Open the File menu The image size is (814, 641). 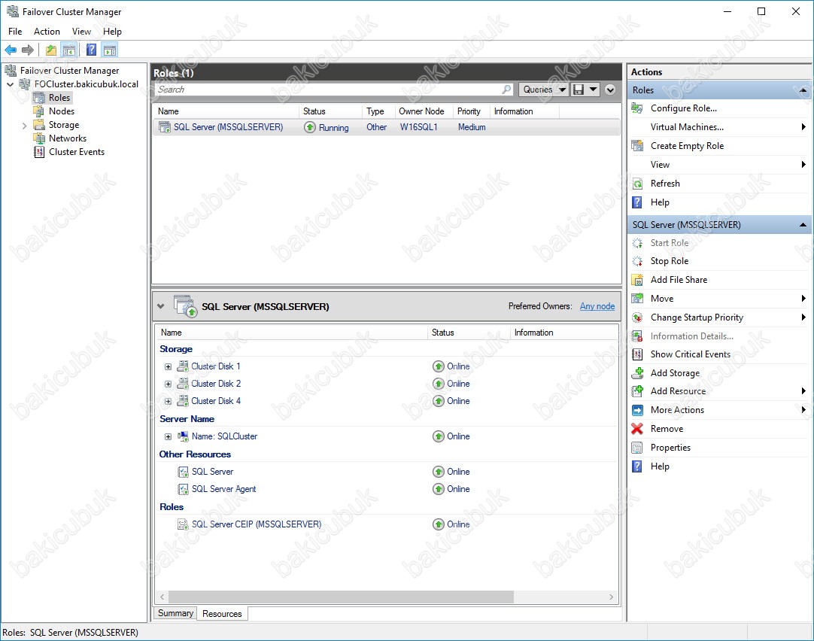15,31
